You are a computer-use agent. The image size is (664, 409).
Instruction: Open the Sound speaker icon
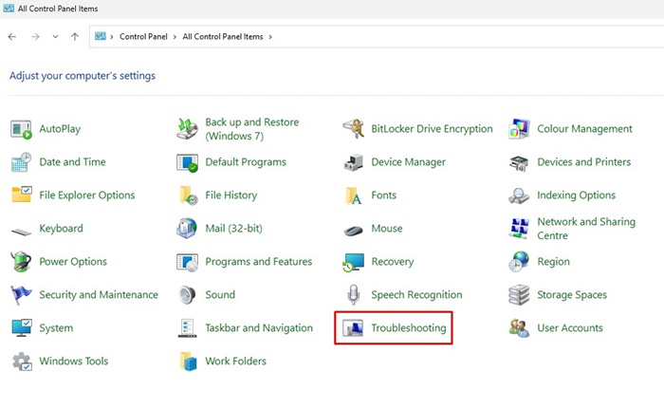tap(187, 295)
